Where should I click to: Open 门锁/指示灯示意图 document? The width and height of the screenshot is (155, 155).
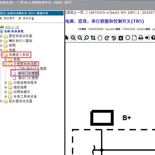point(32,69)
